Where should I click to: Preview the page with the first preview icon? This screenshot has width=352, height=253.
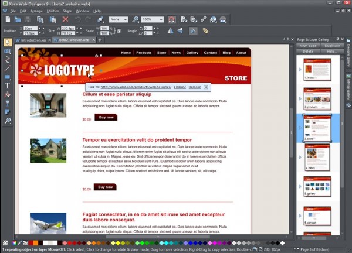[x=184, y=19]
